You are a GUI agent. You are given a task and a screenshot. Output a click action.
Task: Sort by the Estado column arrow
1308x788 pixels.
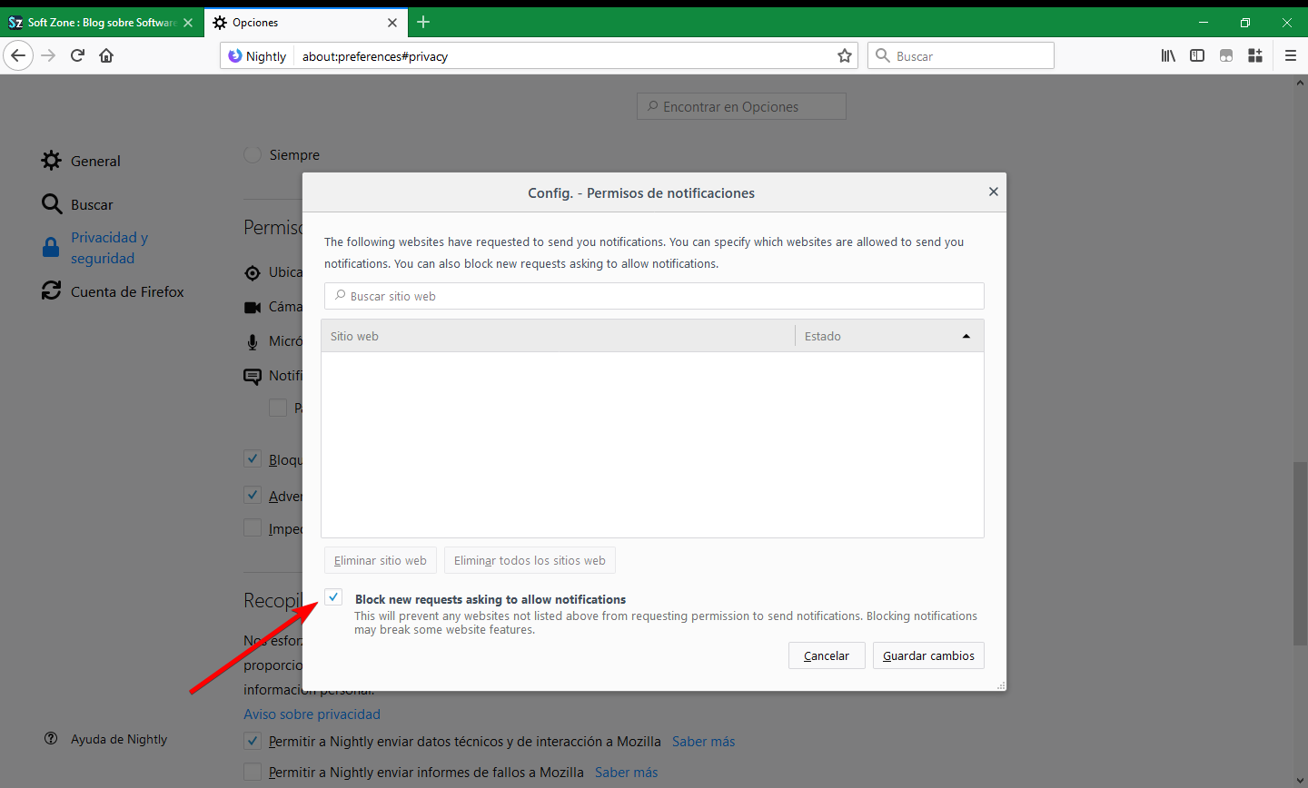pos(966,336)
